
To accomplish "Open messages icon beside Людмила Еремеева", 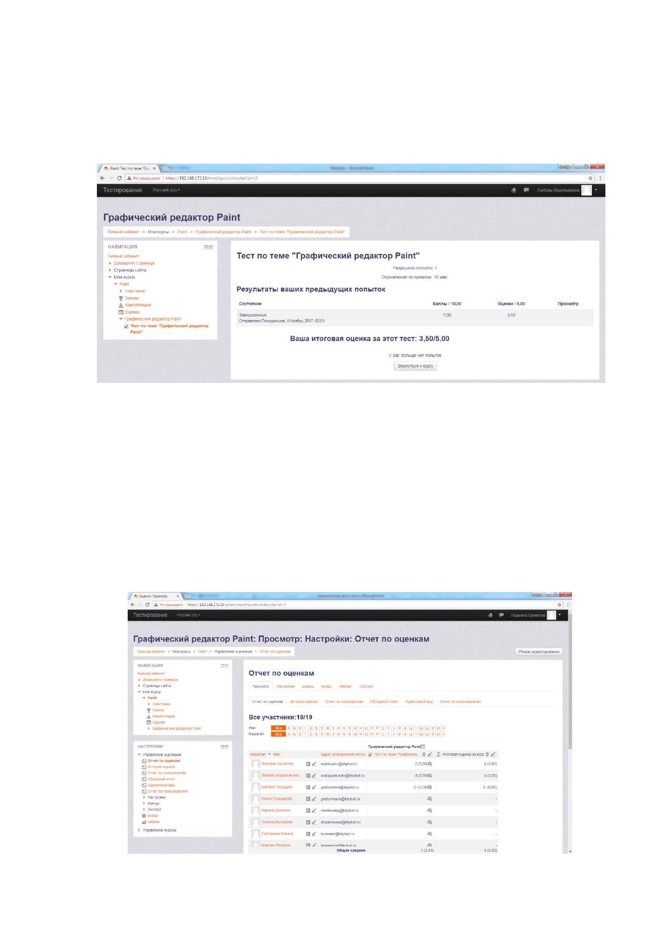I will point(502,615).
